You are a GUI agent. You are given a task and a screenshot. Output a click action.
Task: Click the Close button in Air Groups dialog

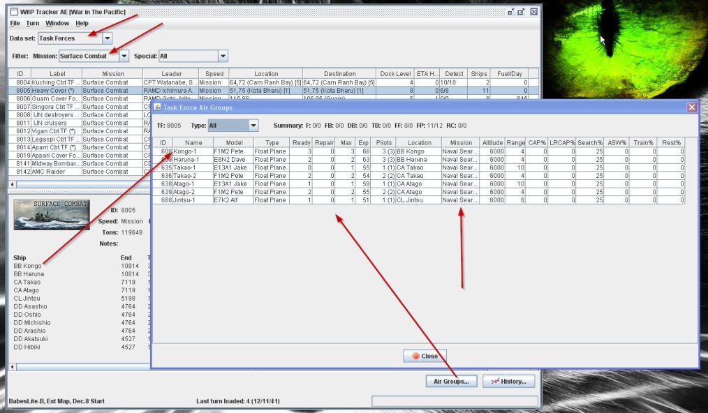425,356
